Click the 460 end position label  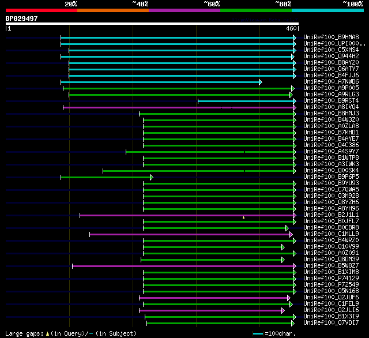point(291,28)
